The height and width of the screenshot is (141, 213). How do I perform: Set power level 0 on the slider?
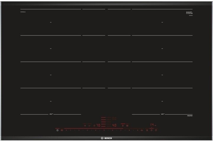[66, 130]
